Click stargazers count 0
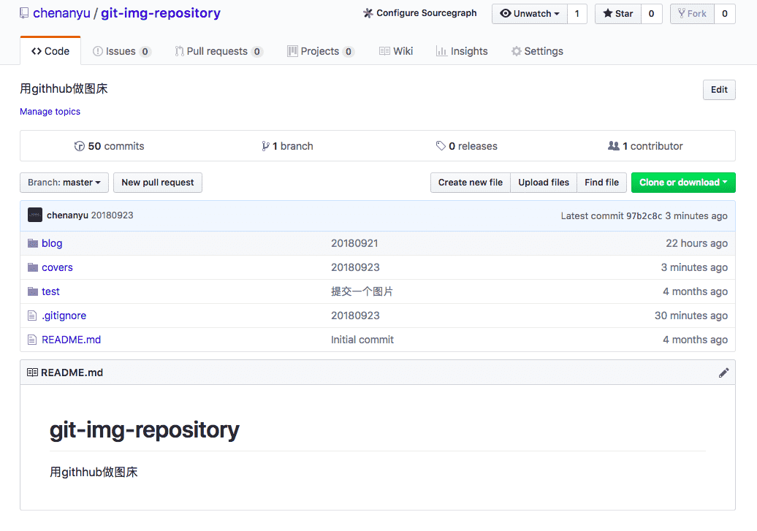Viewport: 757px width, 531px height. click(651, 14)
